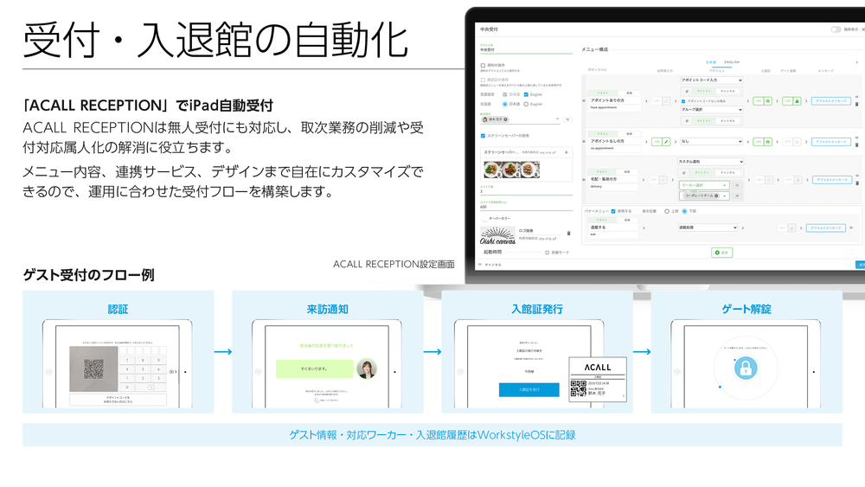Click the スライド変更時間 field showing 600
The width and height of the screenshot is (865, 487).
(526, 207)
